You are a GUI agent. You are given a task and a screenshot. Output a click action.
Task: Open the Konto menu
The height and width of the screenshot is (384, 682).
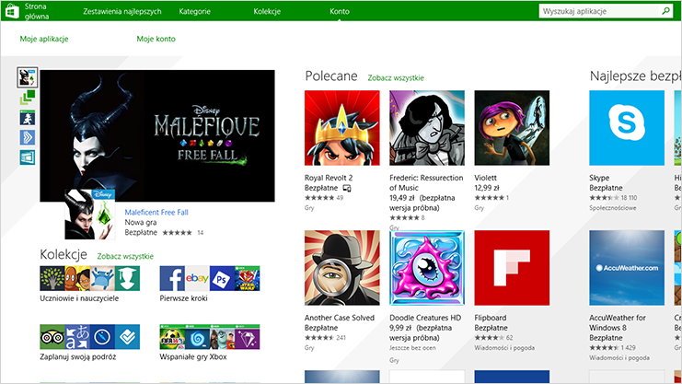point(340,11)
